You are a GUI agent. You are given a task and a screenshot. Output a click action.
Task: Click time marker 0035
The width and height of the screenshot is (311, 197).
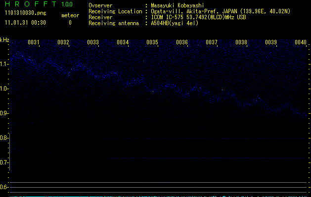tap(152, 42)
